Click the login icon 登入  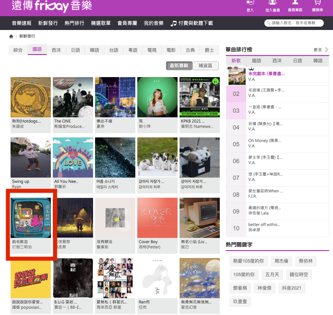click(250, 3)
